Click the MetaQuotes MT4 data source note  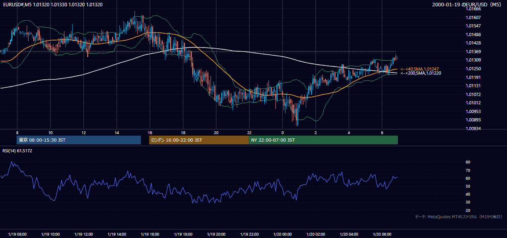click(x=459, y=217)
